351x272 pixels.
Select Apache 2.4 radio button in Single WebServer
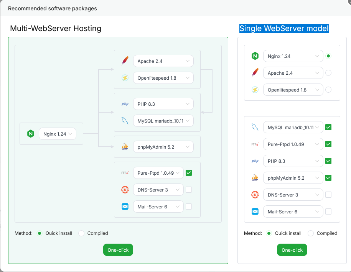(x=328, y=73)
